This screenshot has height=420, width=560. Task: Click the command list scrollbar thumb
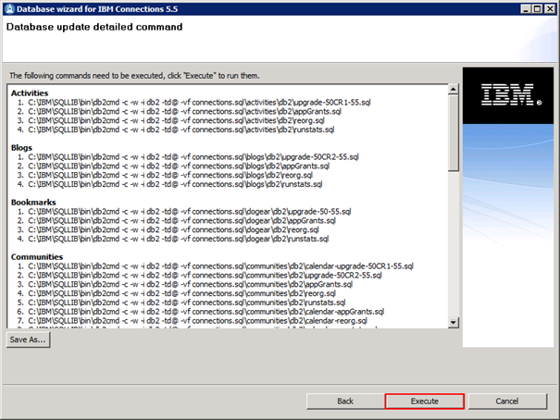point(454,130)
